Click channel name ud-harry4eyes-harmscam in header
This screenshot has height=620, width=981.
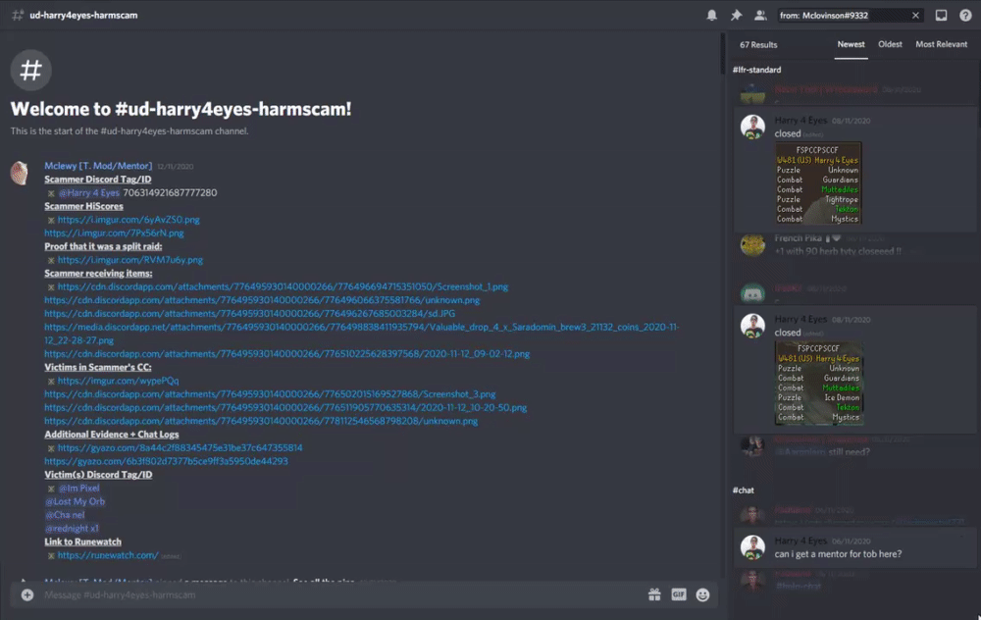tap(83, 15)
